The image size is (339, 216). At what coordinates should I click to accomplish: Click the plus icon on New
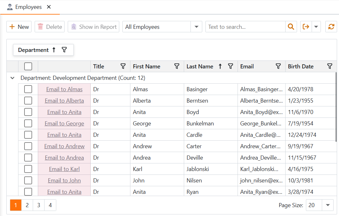point(12,27)
